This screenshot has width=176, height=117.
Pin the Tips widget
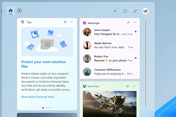[65, 22]
